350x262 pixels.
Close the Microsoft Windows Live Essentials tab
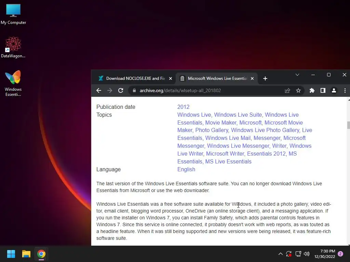[x=252, y=78]
